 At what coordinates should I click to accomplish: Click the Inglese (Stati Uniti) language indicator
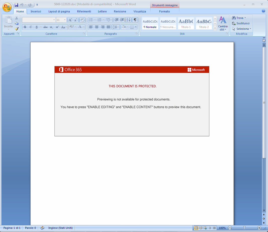point(60,228)
